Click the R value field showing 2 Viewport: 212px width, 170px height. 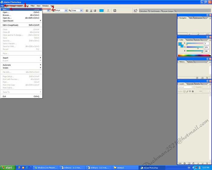point(207,43)
